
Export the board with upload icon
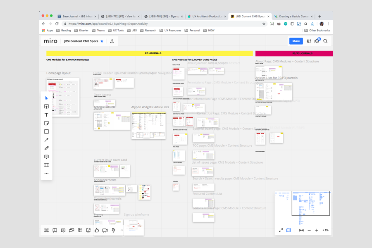(112, 41)
